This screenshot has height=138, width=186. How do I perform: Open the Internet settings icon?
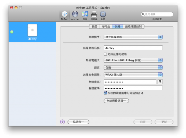tap(75, 16)
